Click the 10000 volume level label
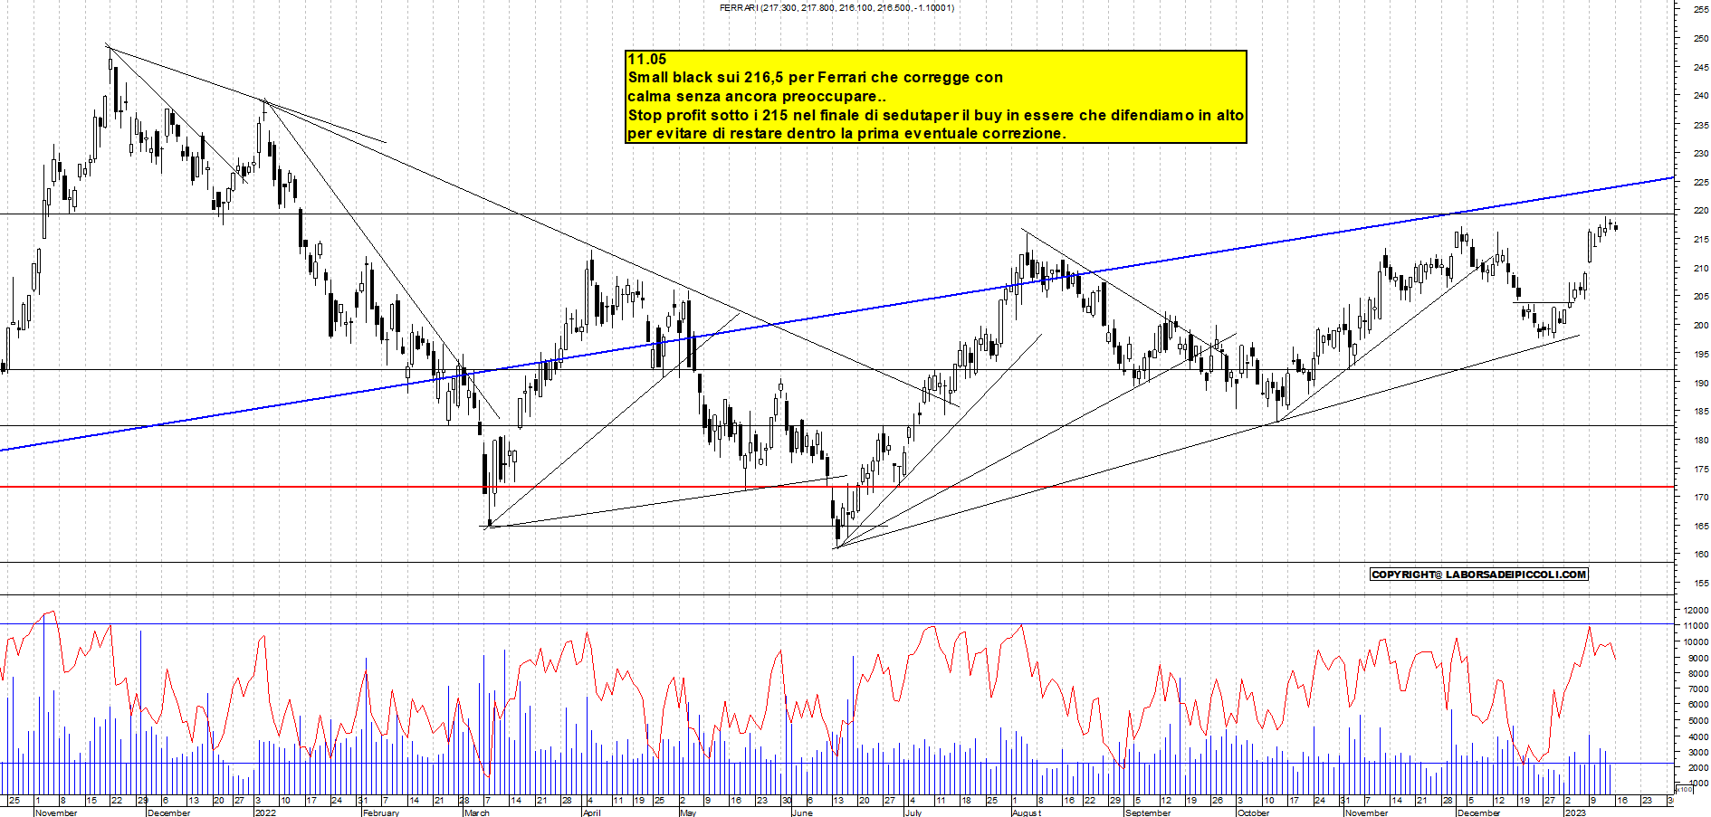The width and height of the screenshot is (1711, 817). tap(1696, 642)
